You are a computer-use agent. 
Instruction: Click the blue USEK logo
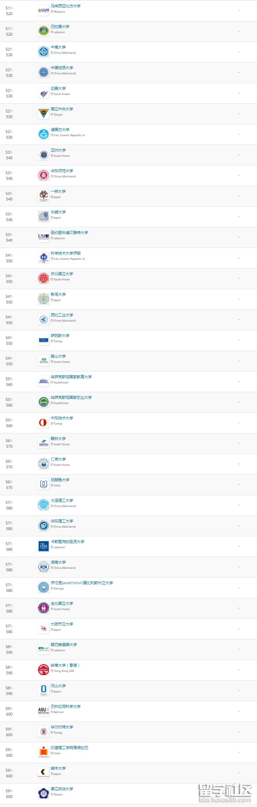(44, 546)
